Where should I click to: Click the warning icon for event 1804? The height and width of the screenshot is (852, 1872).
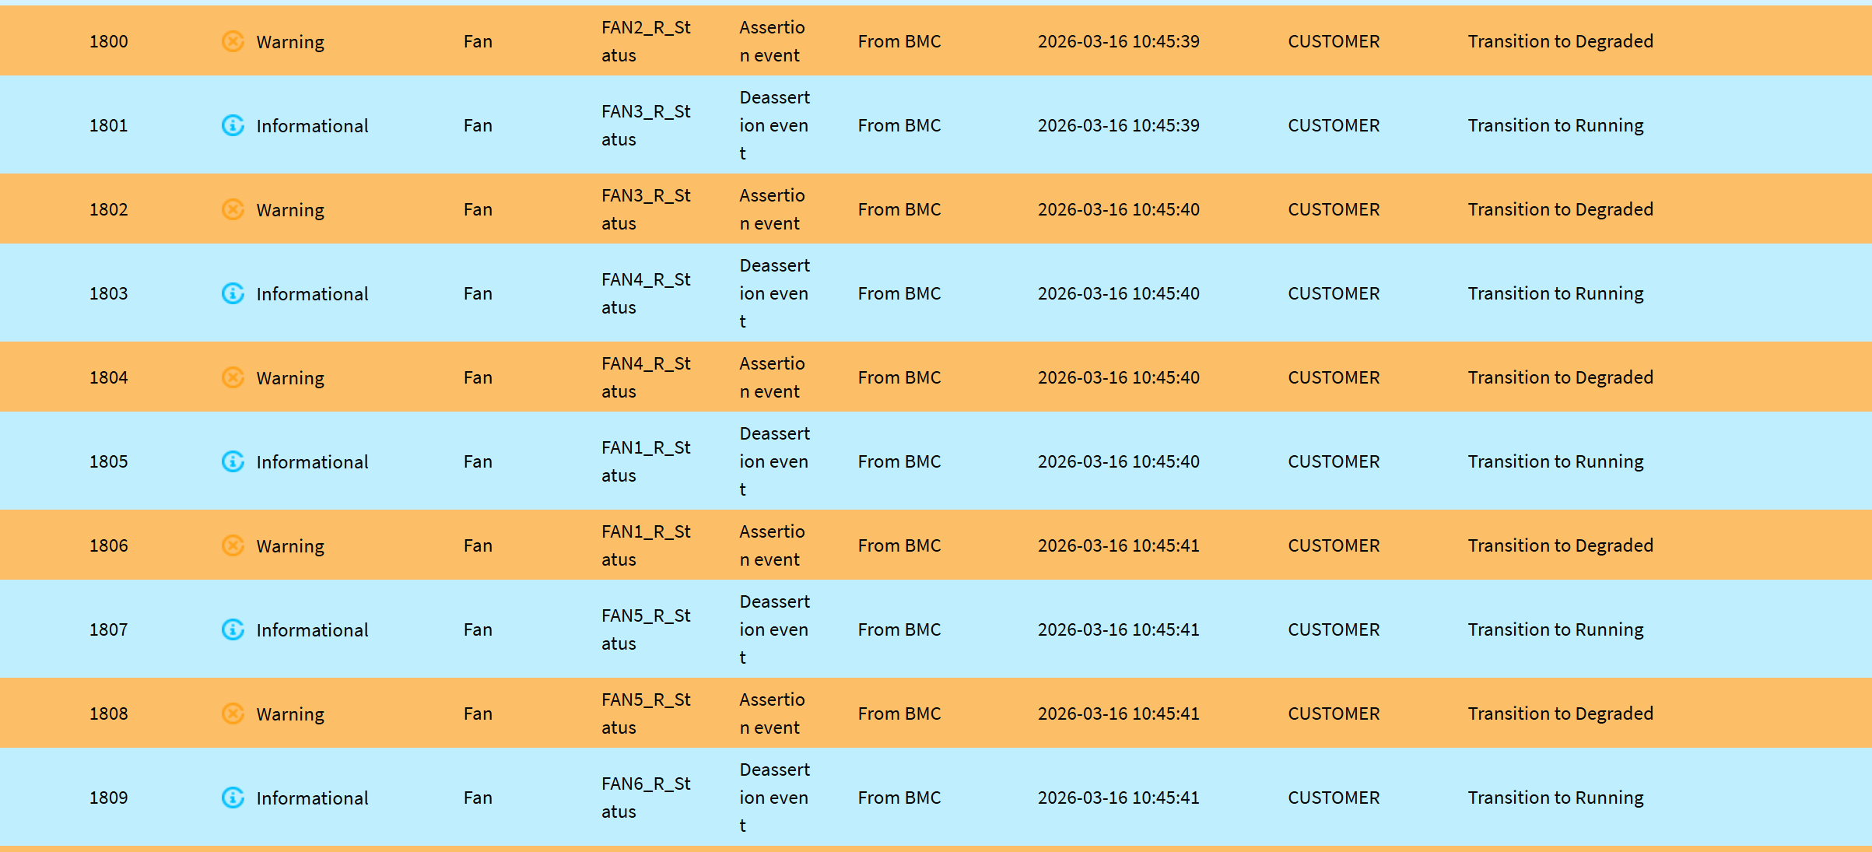(x=233, y=377)
